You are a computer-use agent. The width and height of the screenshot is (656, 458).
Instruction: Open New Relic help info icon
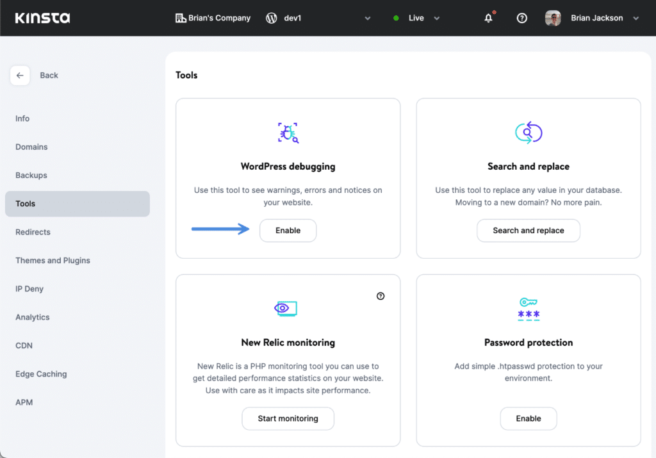(381, 296)
